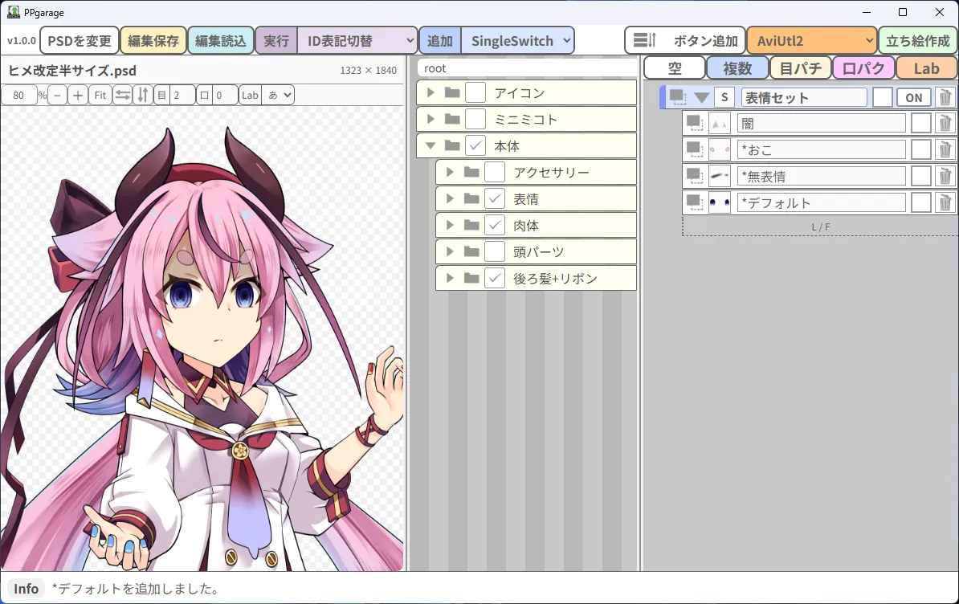Toggle the ON button for 表情セット
The height and width of the screenshot is (604, 959).
coord(913,97)
